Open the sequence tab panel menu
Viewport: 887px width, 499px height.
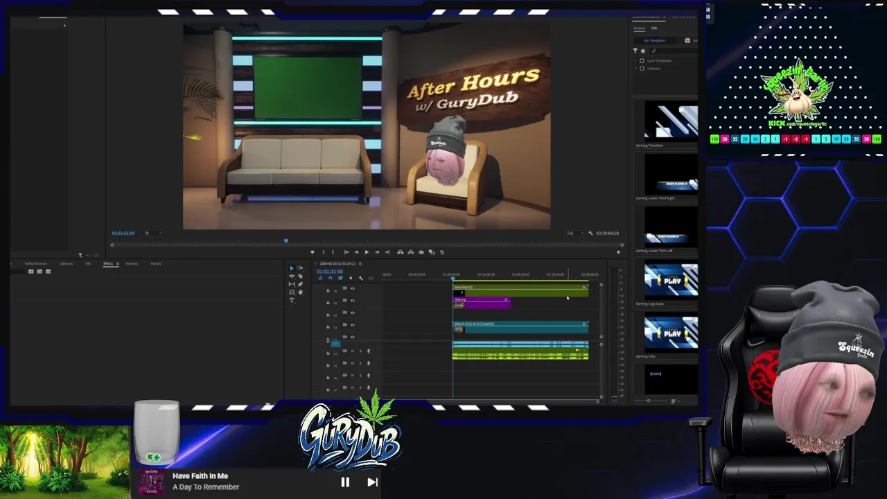pos(360,263)
